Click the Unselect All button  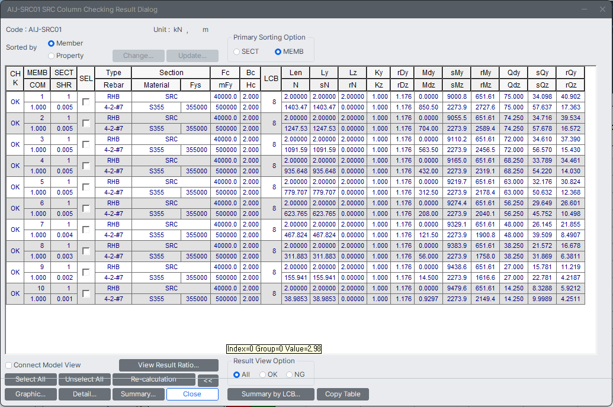pyautogui.click(x=85, y=379)
